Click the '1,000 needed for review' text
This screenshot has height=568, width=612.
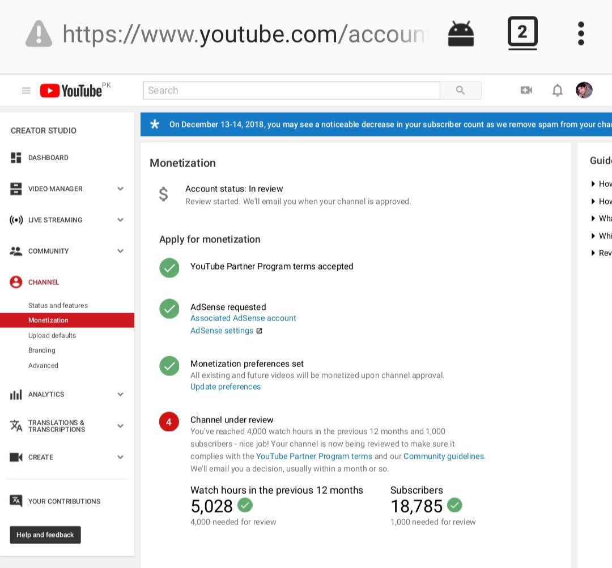click(x=433, y=522)
